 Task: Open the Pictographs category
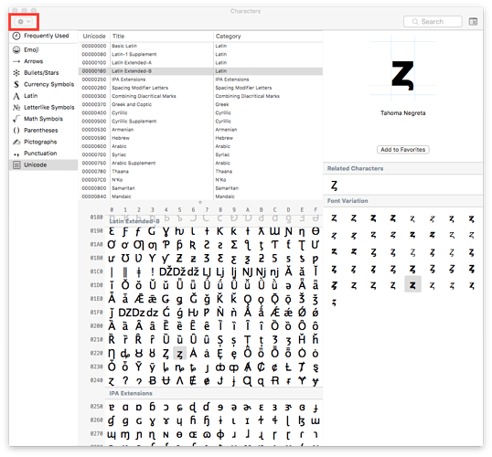tap(40, 142)
